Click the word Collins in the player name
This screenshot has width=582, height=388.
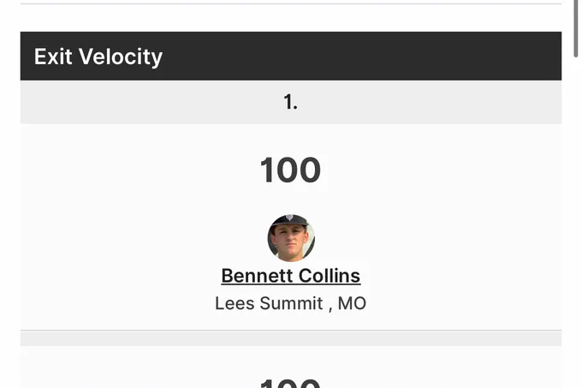(x=330, y=276)
